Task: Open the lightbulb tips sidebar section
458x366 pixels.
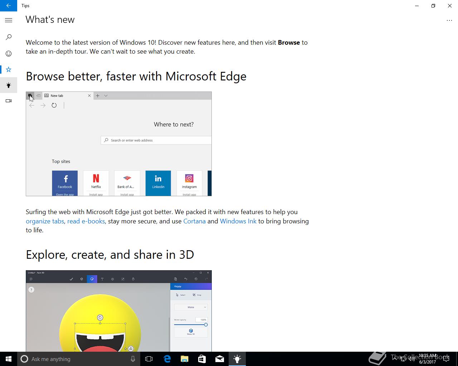Action: pos(9,85)
